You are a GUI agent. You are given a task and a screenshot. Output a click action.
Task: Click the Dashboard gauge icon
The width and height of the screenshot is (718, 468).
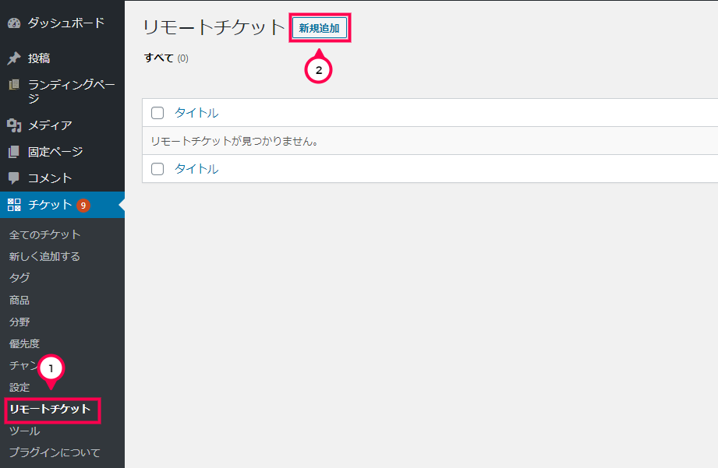click(x=14, y=23)
